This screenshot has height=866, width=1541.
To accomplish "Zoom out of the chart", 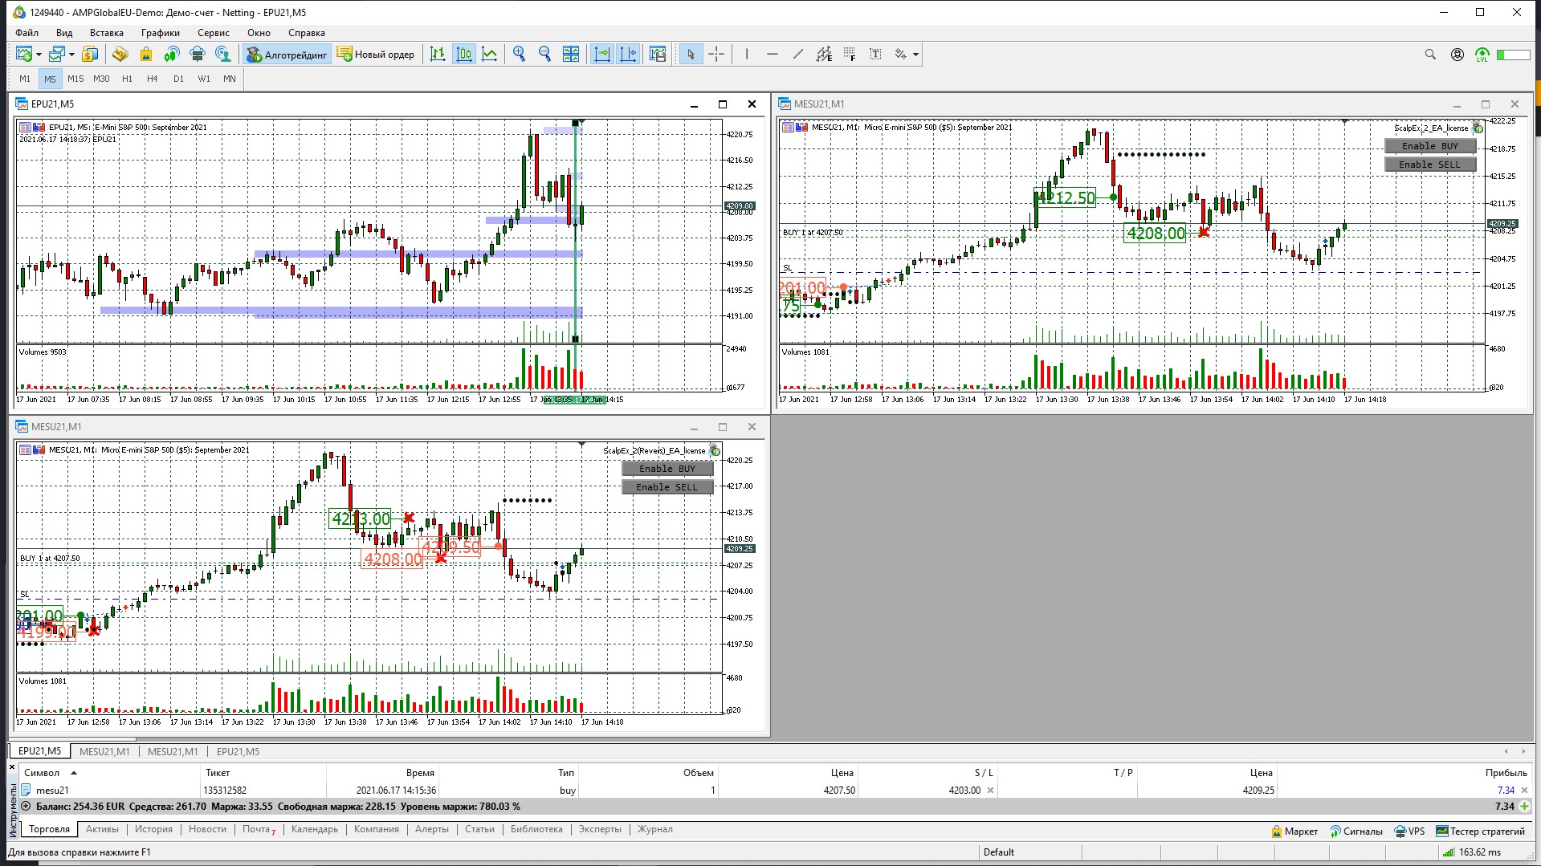I will click(x=545, y=54).
